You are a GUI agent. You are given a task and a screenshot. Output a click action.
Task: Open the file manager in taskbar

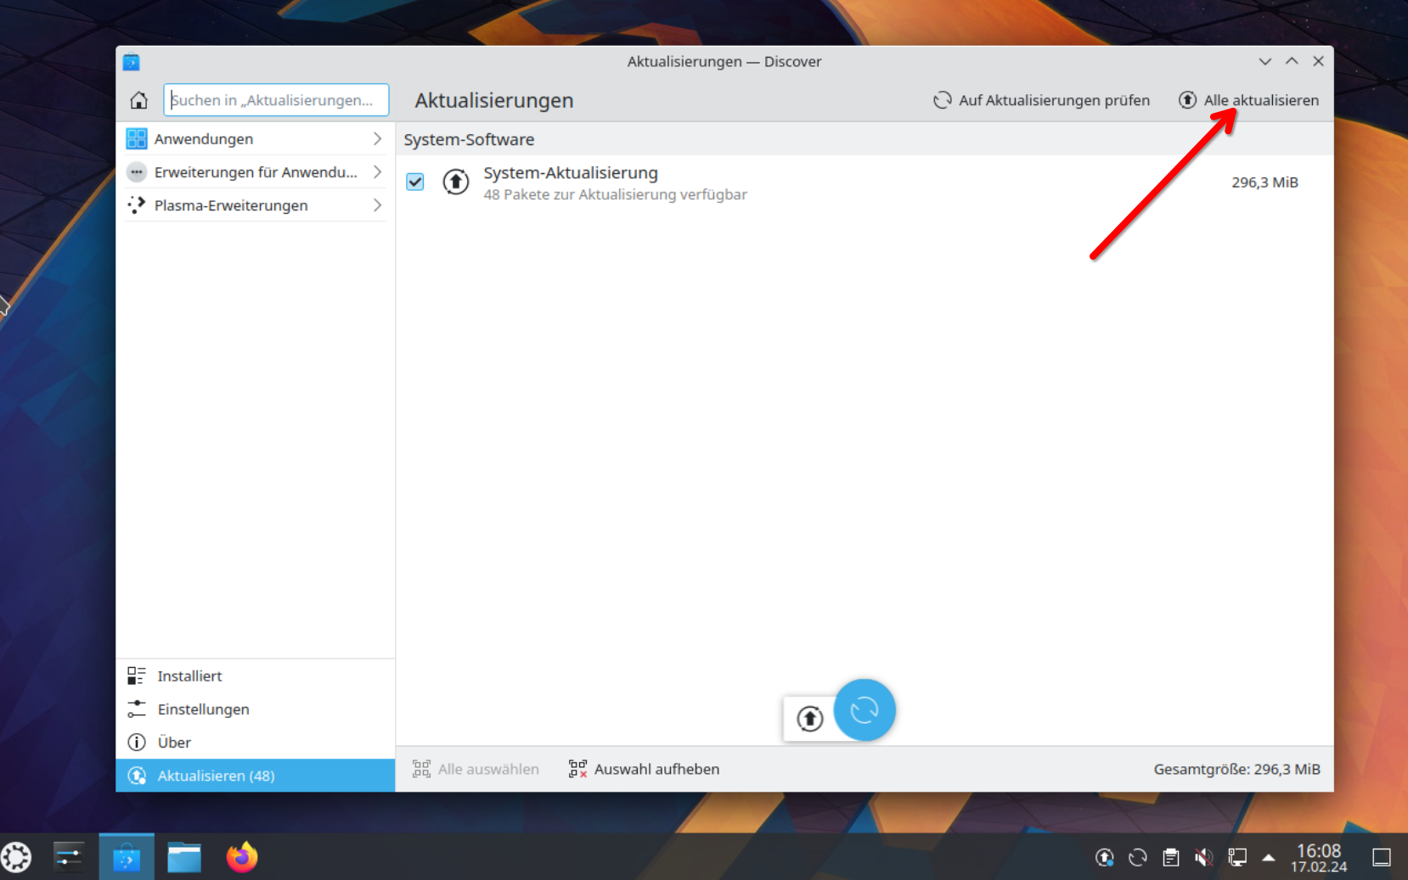coord(184,857)
